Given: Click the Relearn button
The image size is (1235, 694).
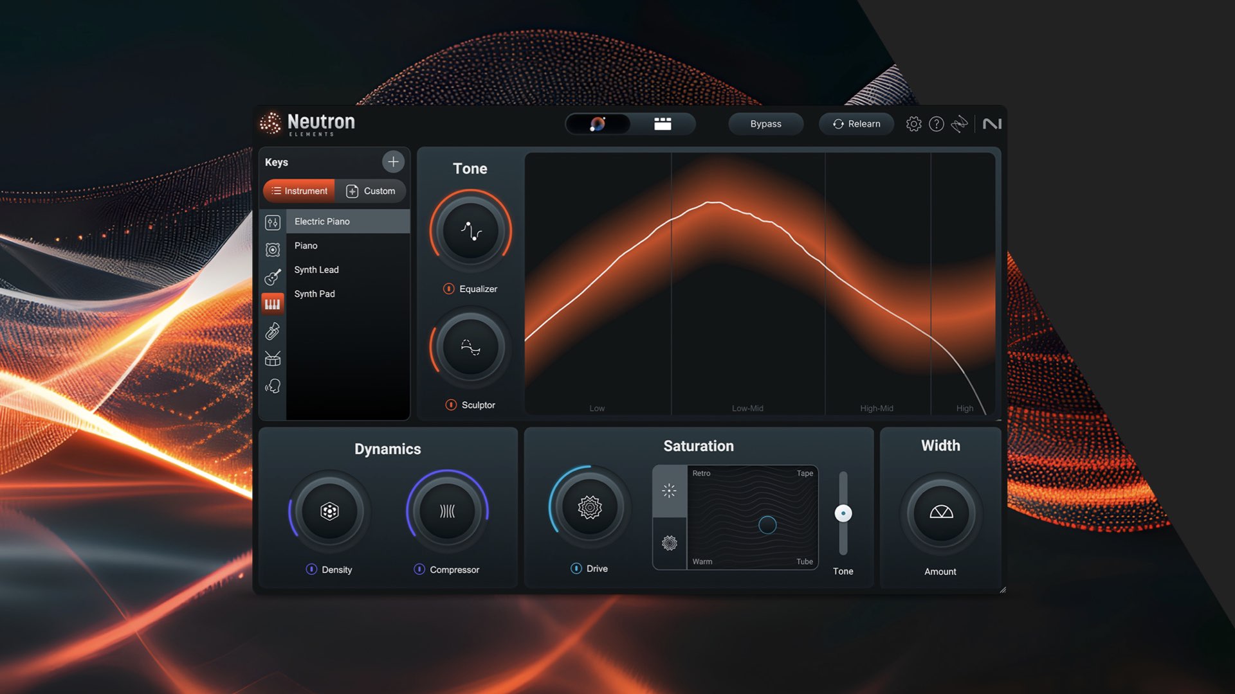Looking at the screenshot, I should [856, 123].
